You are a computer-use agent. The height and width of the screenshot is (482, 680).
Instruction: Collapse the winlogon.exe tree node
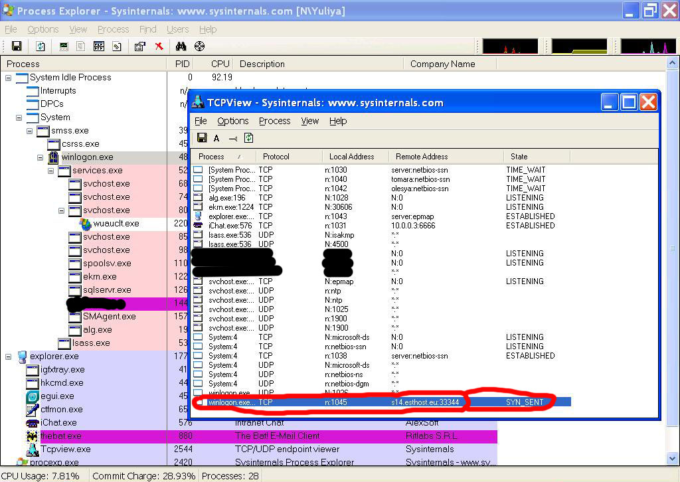[x=40, y=157]
